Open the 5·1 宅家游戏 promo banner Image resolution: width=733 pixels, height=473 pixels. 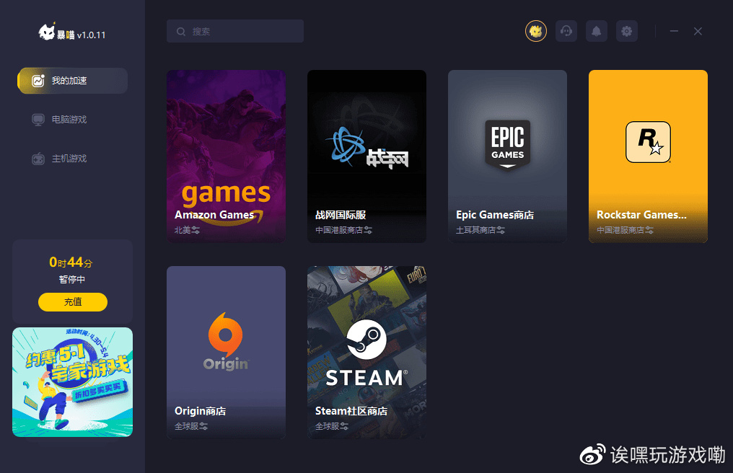(72, 382)
